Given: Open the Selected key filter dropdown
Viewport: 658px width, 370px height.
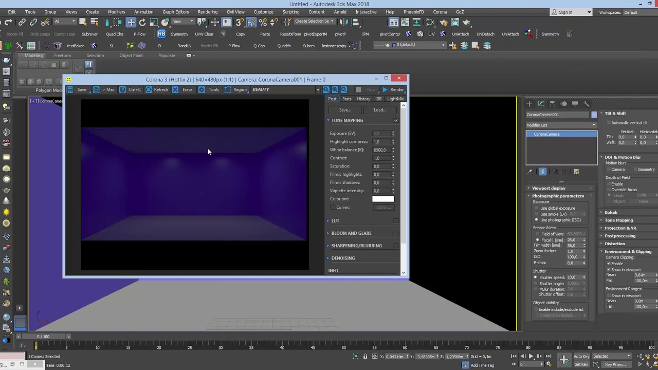Looking at the screenshot, I should [612, 356].
